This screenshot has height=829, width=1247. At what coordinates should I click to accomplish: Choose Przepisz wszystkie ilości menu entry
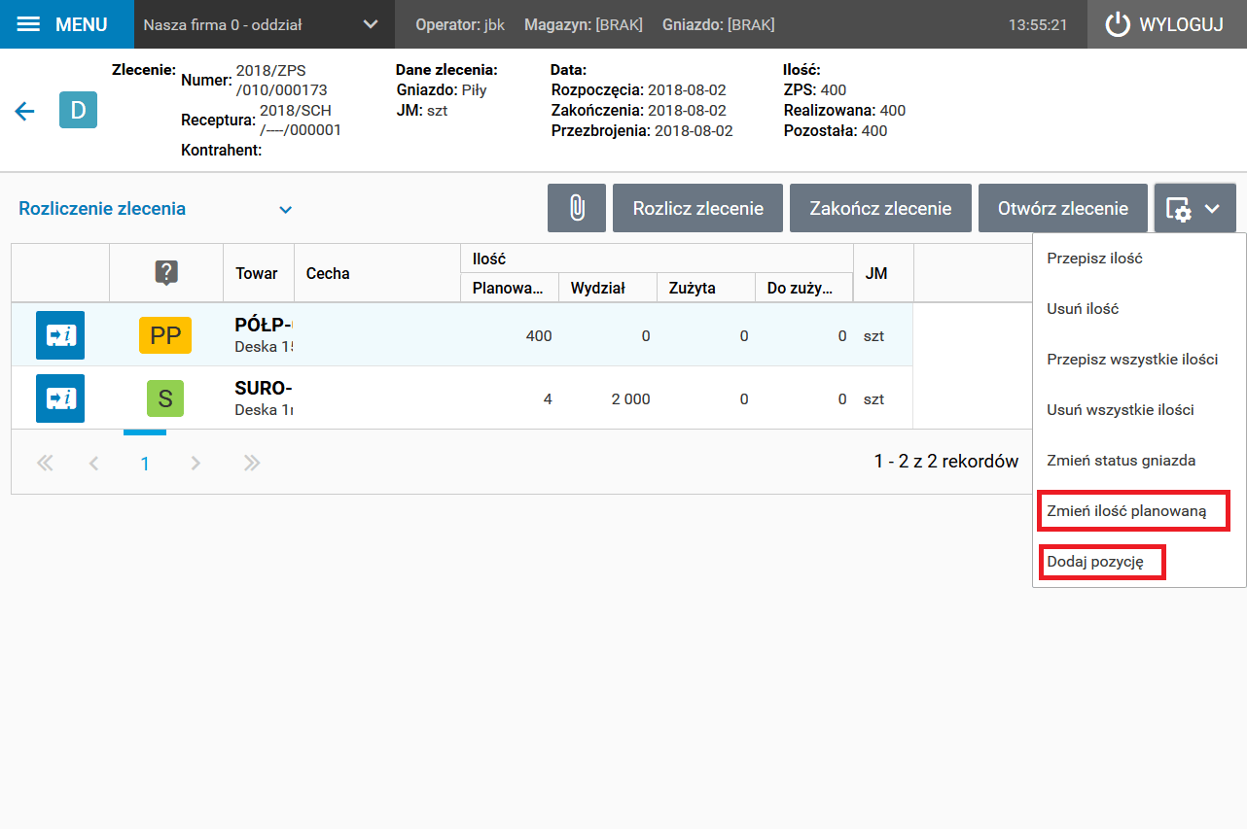pos(1139,360)
